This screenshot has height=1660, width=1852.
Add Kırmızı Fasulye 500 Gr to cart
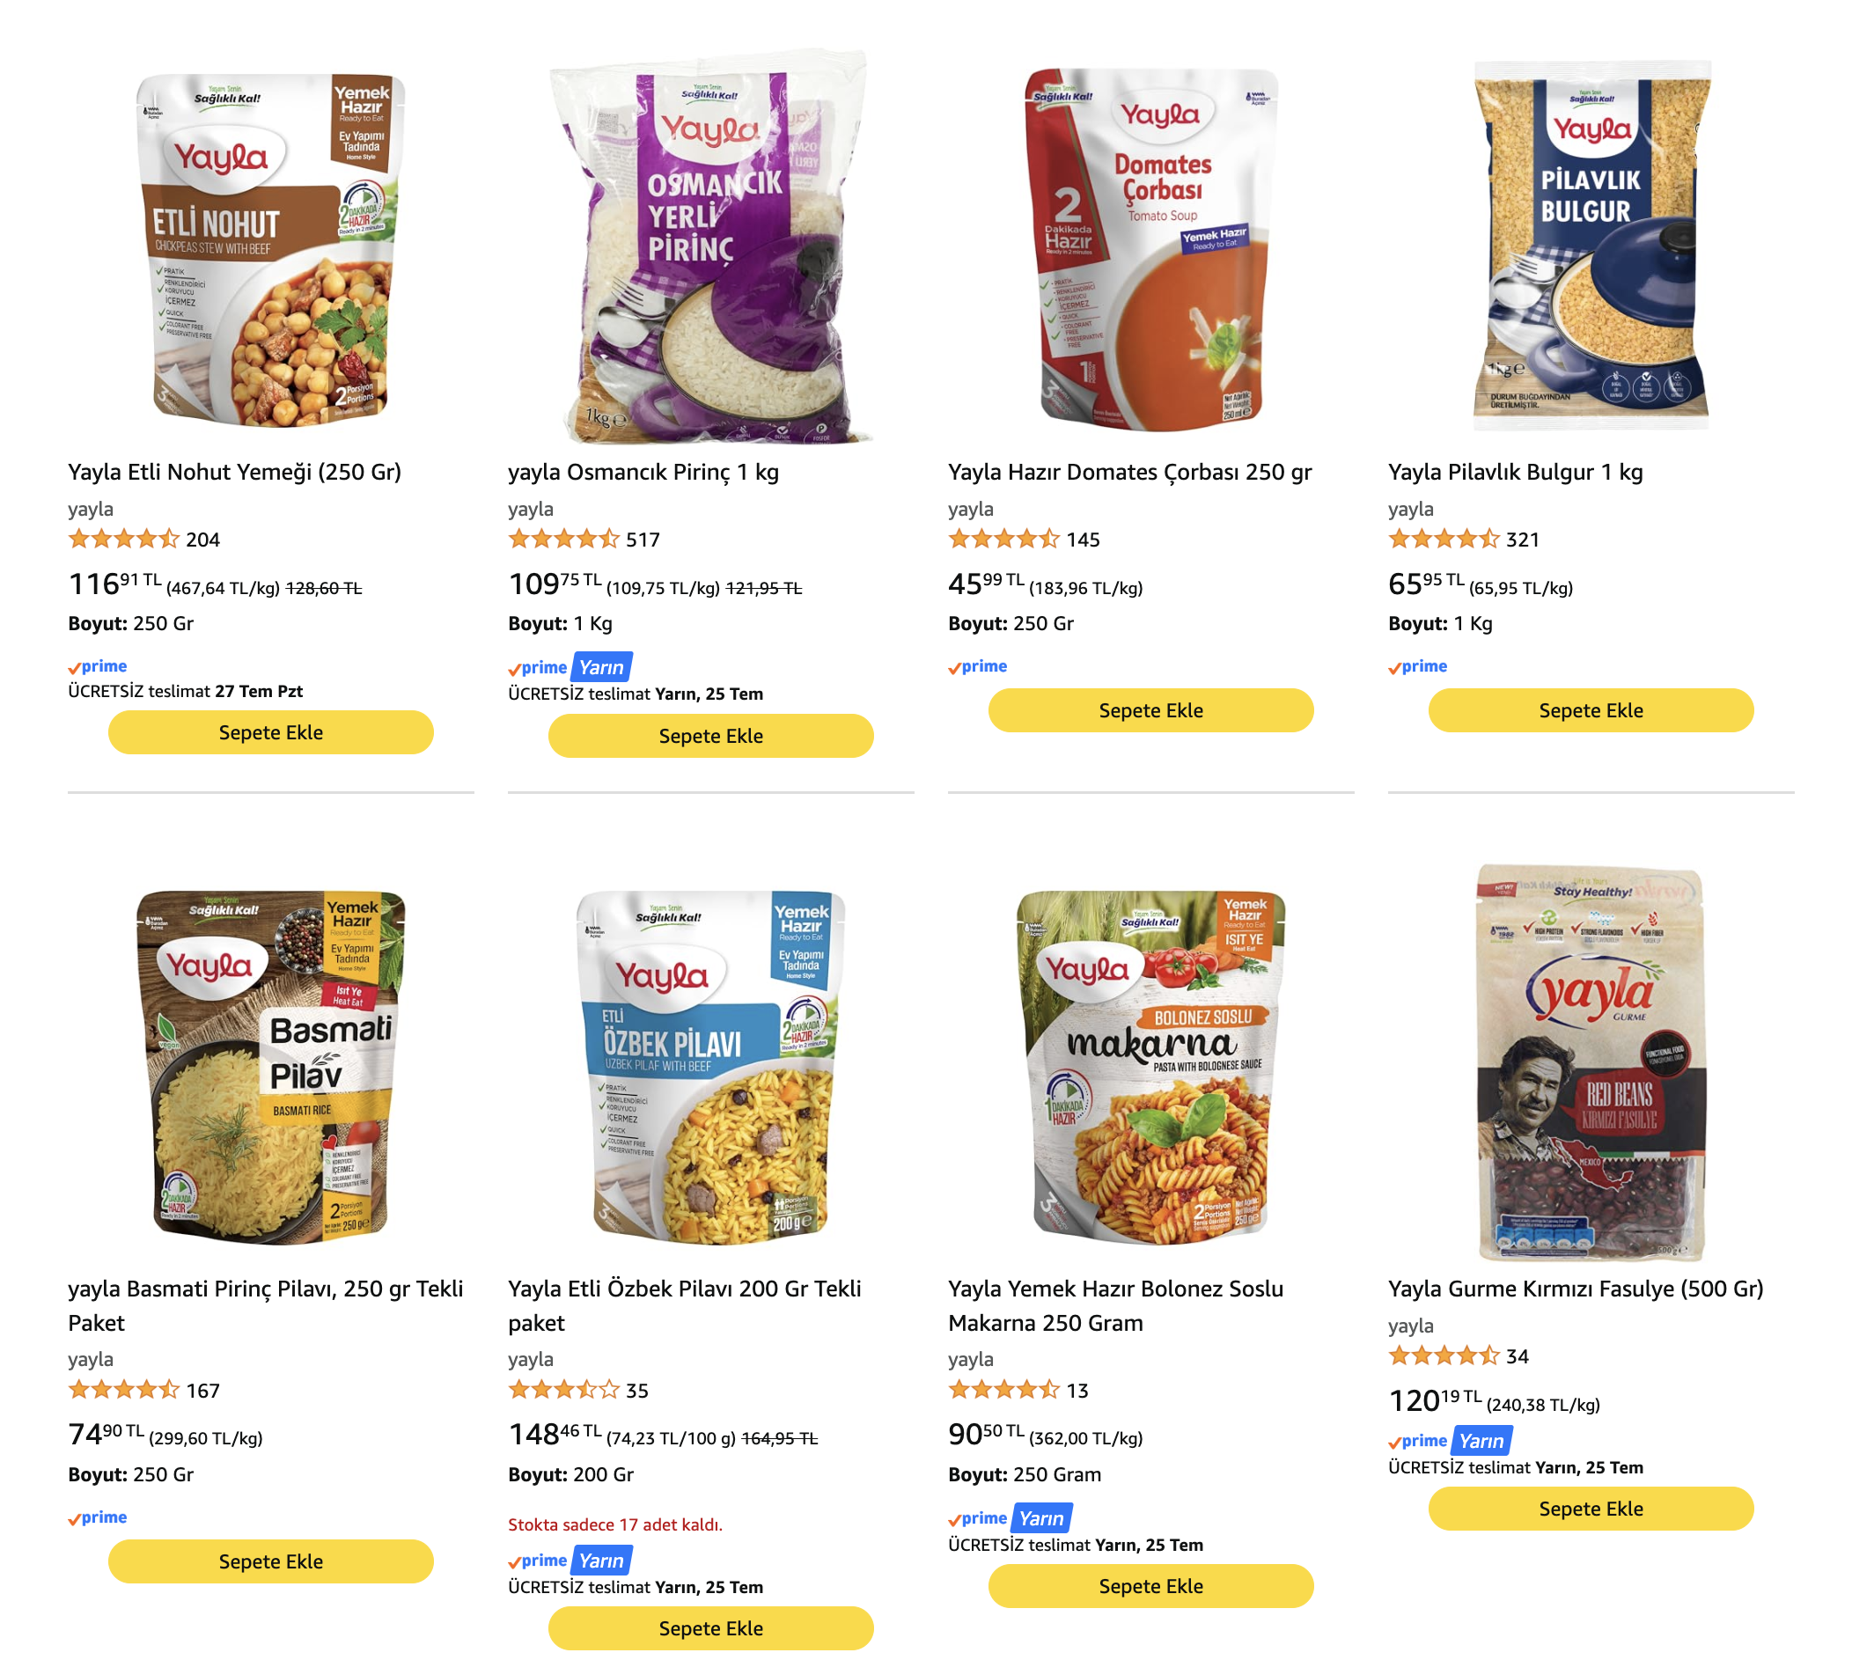click(x=1591, y=1509)
